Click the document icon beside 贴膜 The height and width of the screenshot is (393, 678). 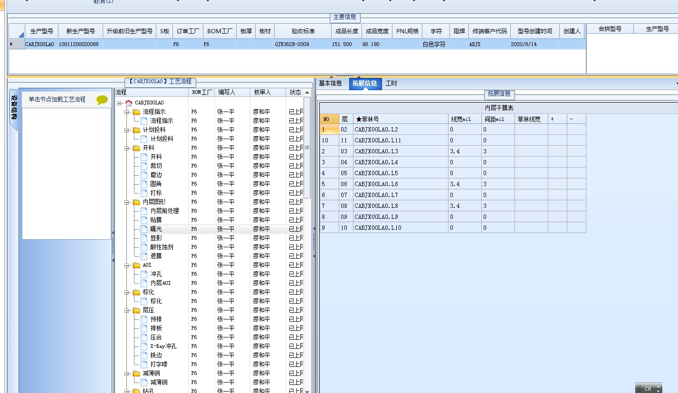[x=144, y=220]
